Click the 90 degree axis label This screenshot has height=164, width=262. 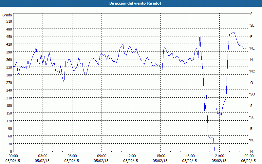click(10, 129)
